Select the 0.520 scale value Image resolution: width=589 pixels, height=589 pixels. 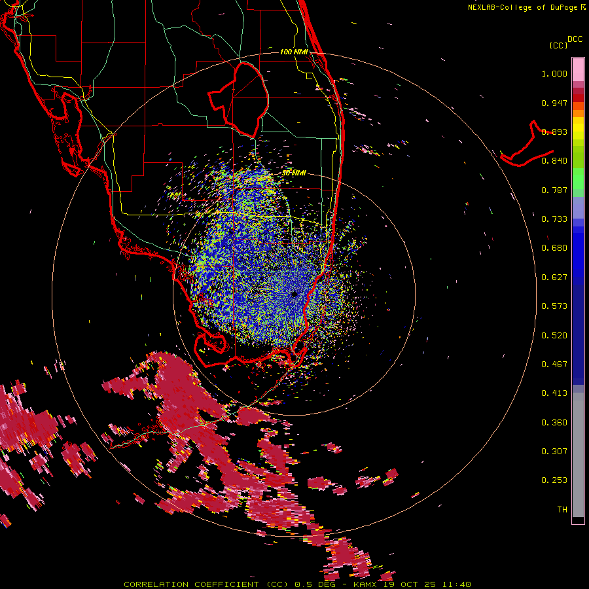click(554, 336)
